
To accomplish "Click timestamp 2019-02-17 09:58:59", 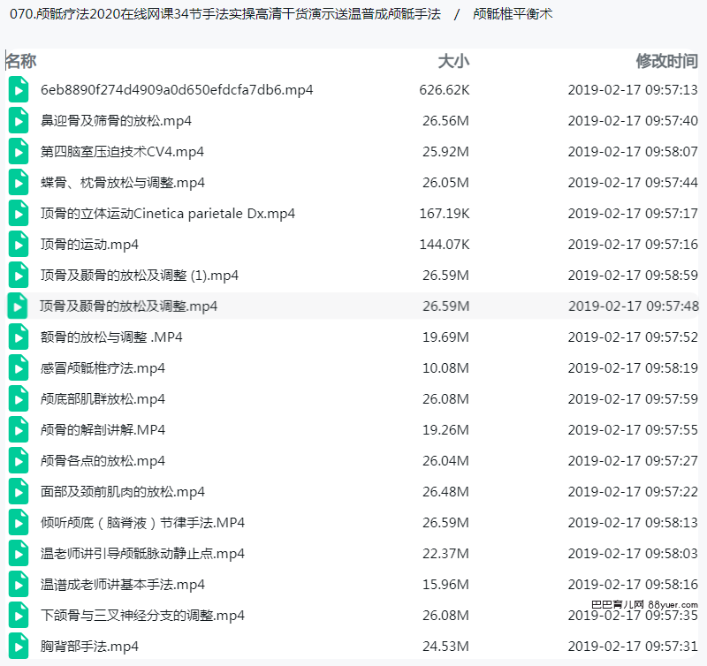I will (x=633, y=276).
